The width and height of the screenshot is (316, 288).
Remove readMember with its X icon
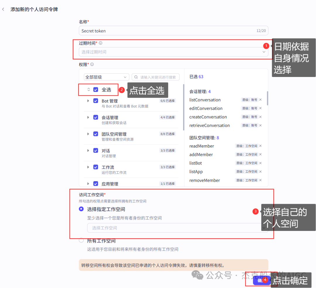[260, 146]
